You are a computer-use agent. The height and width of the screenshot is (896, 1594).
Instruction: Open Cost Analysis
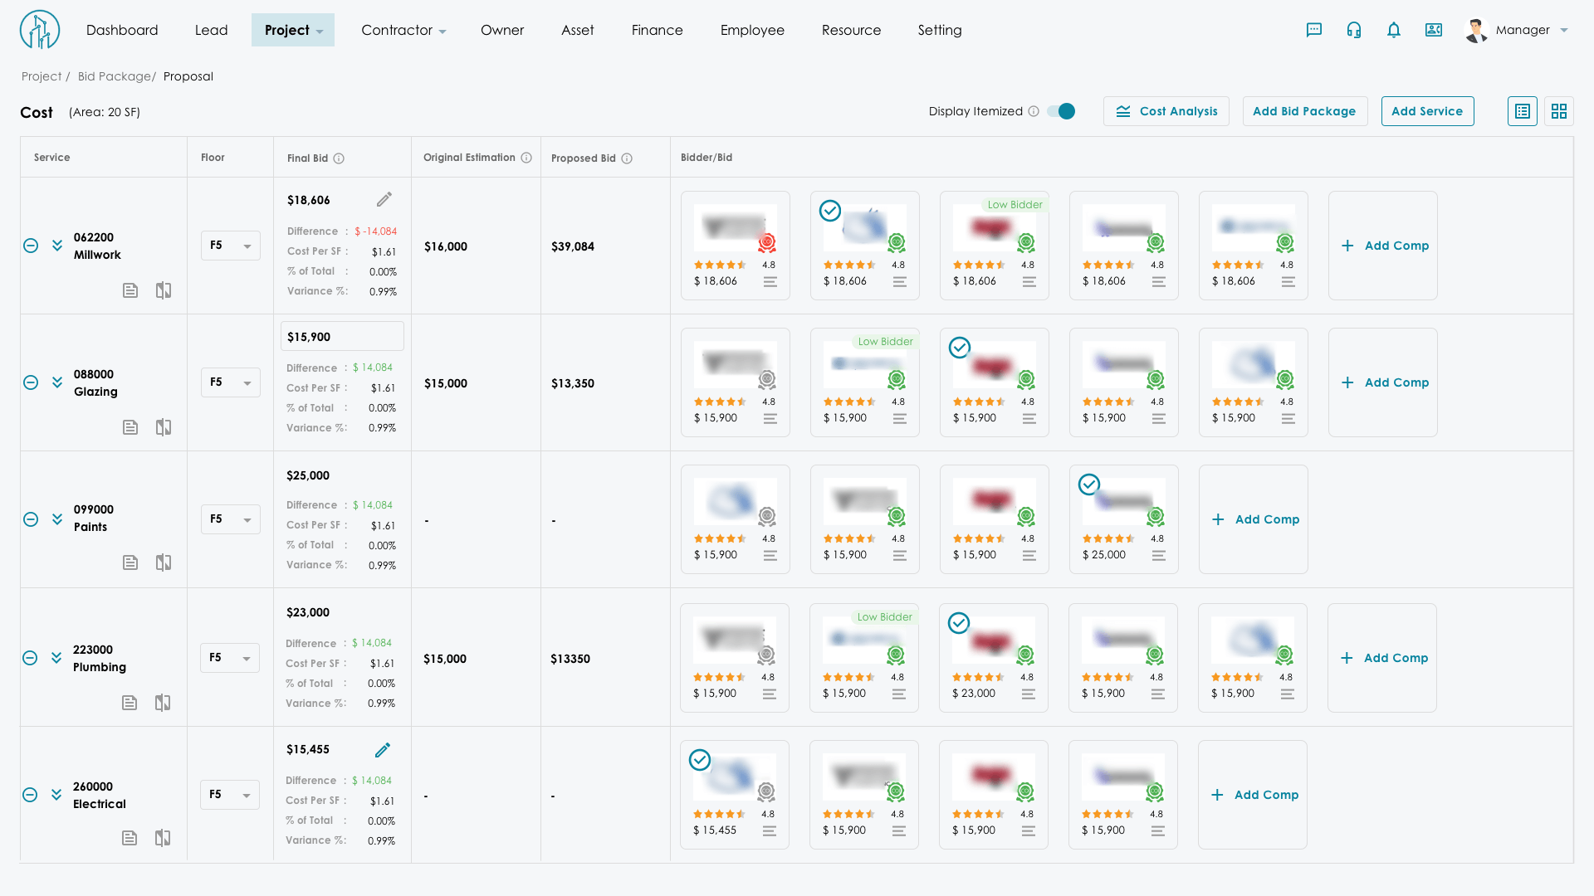click(x=1166, y=111)
